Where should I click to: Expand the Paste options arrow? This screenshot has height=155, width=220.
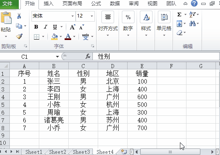pyautogui.click(x=6, y=37)
